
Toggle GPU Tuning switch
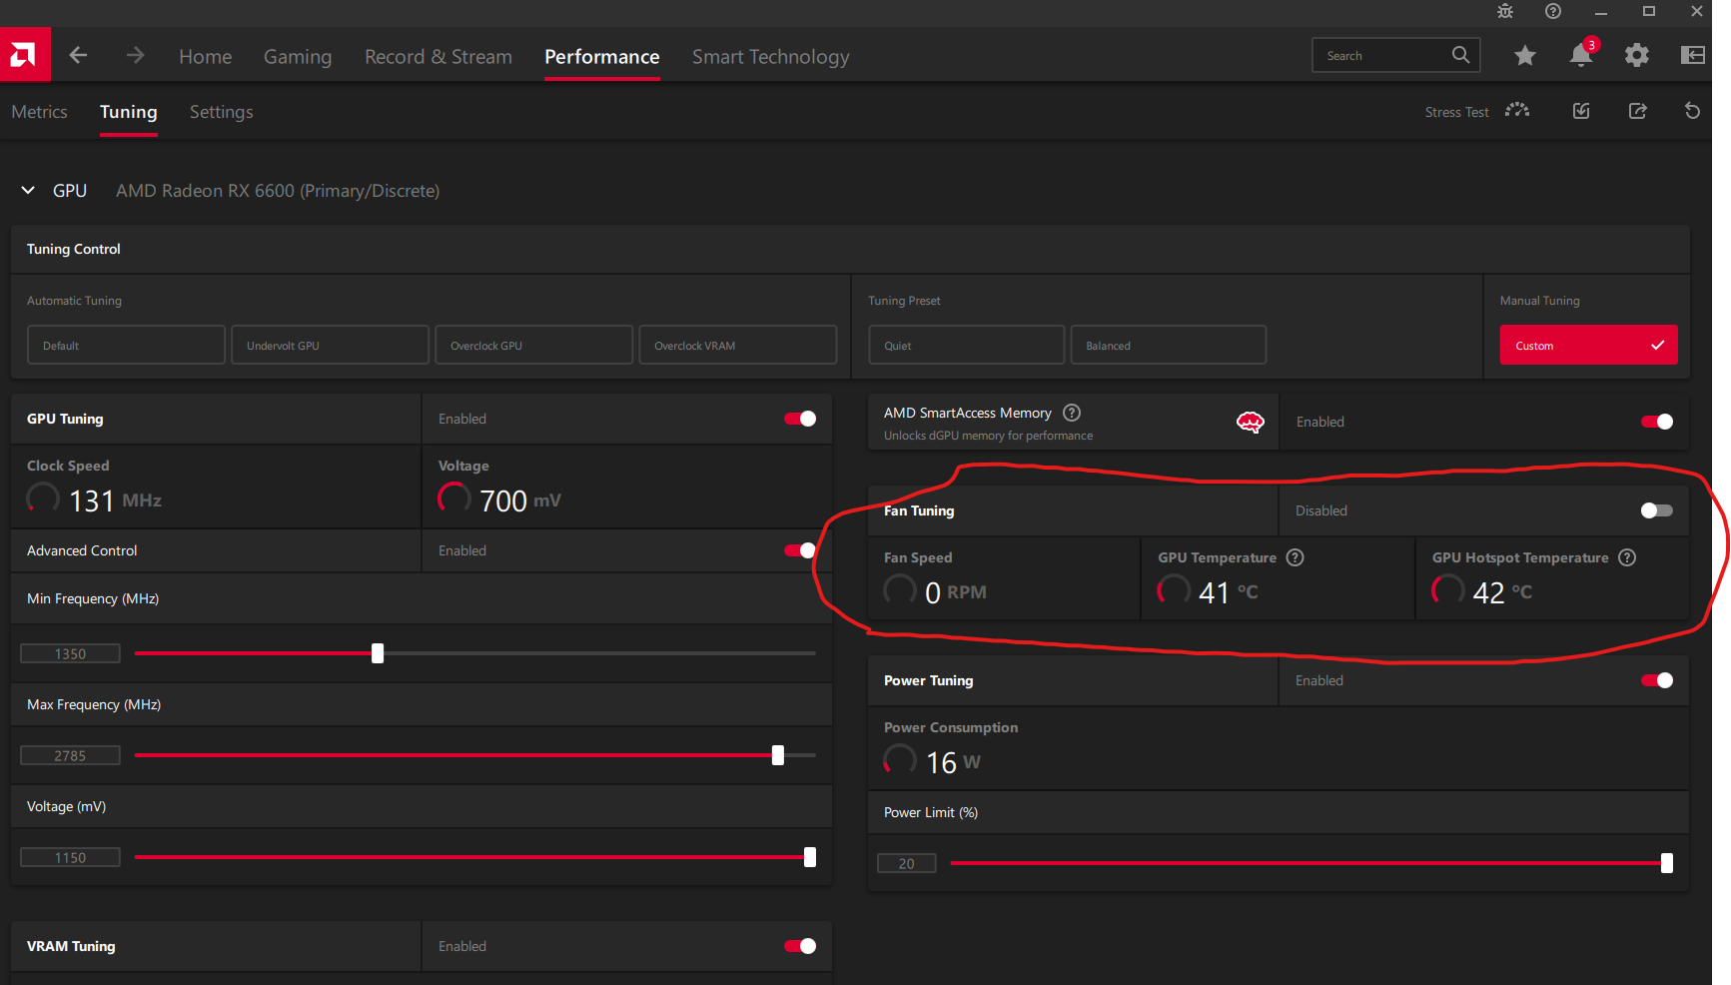[x=800, y=419]
